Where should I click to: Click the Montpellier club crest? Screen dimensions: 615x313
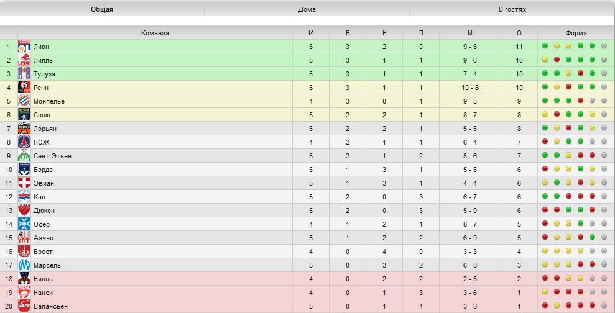(24, 101)
